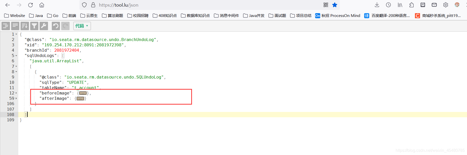Open the settings gear icon
467x155 pixels.
tap(446, 5)
